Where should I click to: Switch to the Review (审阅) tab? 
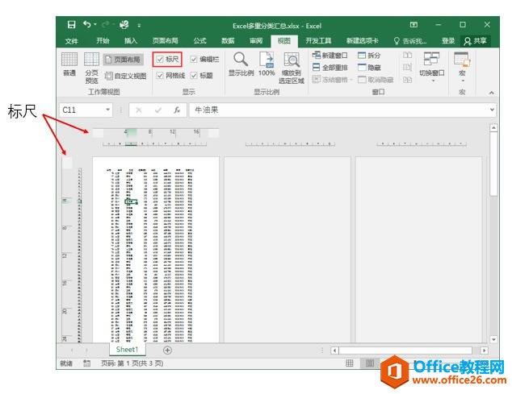[256, 41]
